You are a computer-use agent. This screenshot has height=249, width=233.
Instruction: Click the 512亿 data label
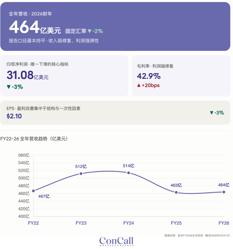(x=81, y=167)
